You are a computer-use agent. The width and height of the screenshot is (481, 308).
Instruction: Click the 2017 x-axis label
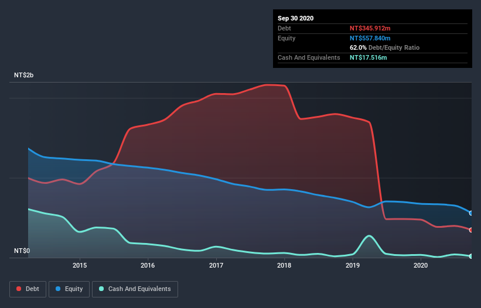[216, 265]
